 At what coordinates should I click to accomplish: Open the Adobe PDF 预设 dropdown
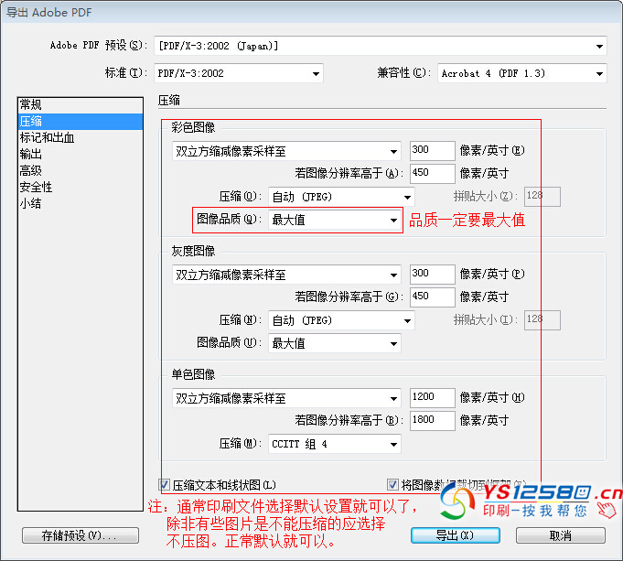(x=381, y=46)
